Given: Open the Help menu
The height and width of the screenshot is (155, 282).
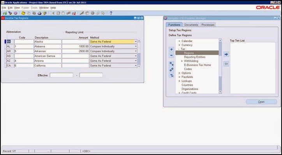Looking at the screenshot, I should pos(53,8).
